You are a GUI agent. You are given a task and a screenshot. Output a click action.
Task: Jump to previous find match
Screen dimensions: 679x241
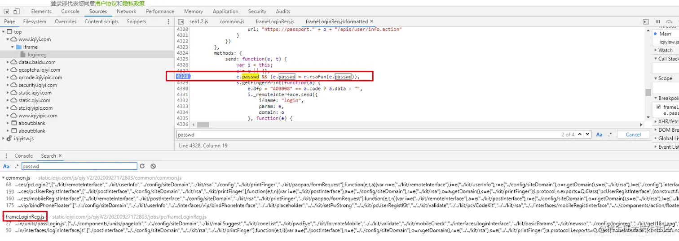click(x=580, y=134)
